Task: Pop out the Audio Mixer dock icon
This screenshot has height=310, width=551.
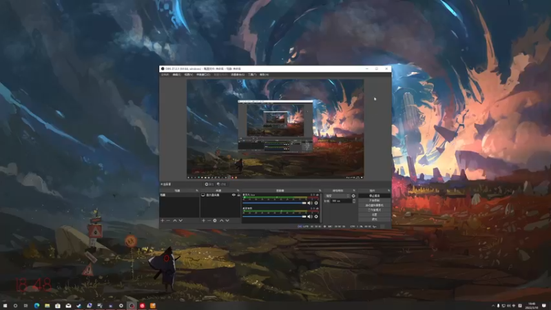Action: (x=320, y=191)
